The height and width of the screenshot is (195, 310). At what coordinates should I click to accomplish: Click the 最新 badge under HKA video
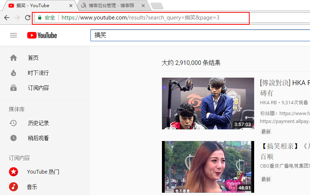point(266,132)
